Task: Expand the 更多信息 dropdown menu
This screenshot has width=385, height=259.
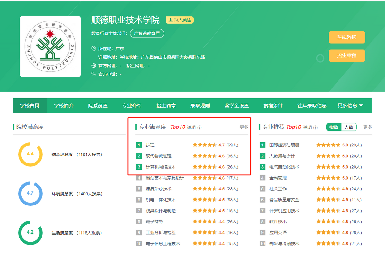Action: pos(350,106)
